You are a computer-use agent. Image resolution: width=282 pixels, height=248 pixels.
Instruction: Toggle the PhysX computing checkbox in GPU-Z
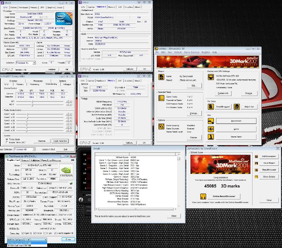point(45,233)
